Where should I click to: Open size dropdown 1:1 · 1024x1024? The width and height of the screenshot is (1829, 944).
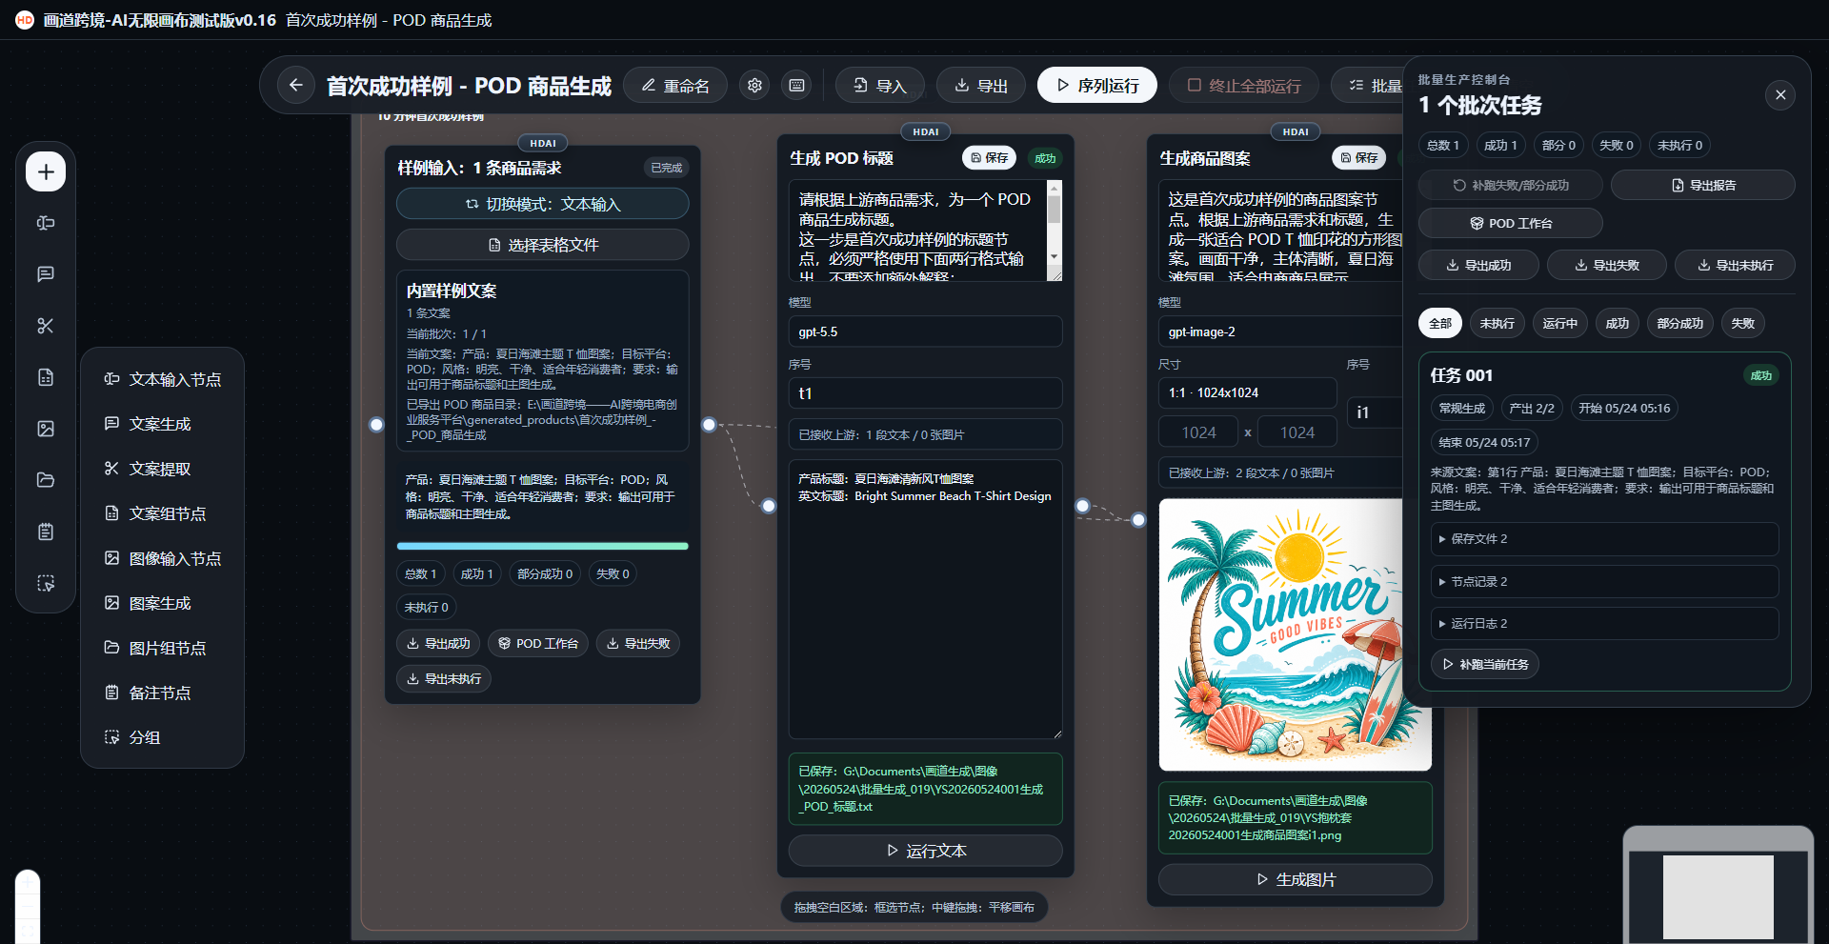(x=1247, y=393)
